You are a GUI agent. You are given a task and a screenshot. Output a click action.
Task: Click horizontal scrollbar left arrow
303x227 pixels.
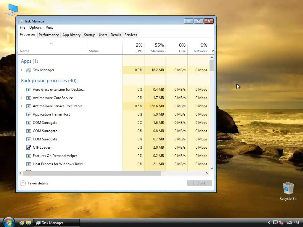click(x=20, y=173)
